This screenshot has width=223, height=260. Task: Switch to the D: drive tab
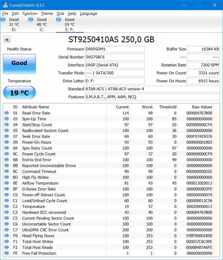pyautogui.click(x=14, y=25)
